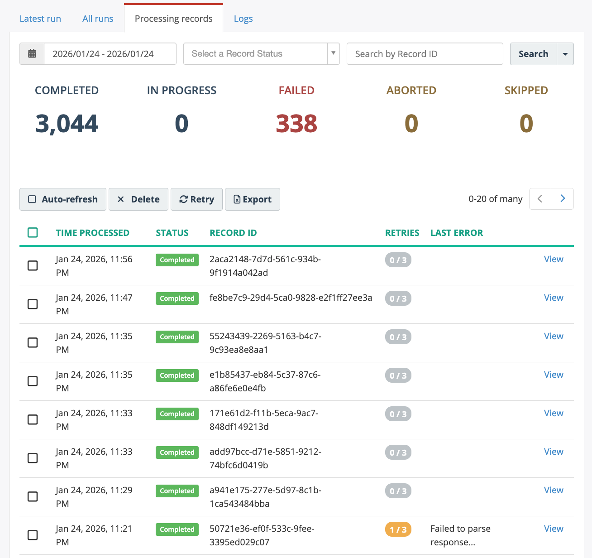
Task: Enable the Auto-refresh checkbox
Action: (x=32, y=199)
